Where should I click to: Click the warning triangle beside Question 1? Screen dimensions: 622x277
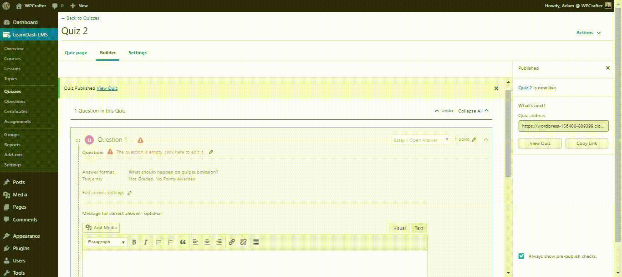click(140, 140)
